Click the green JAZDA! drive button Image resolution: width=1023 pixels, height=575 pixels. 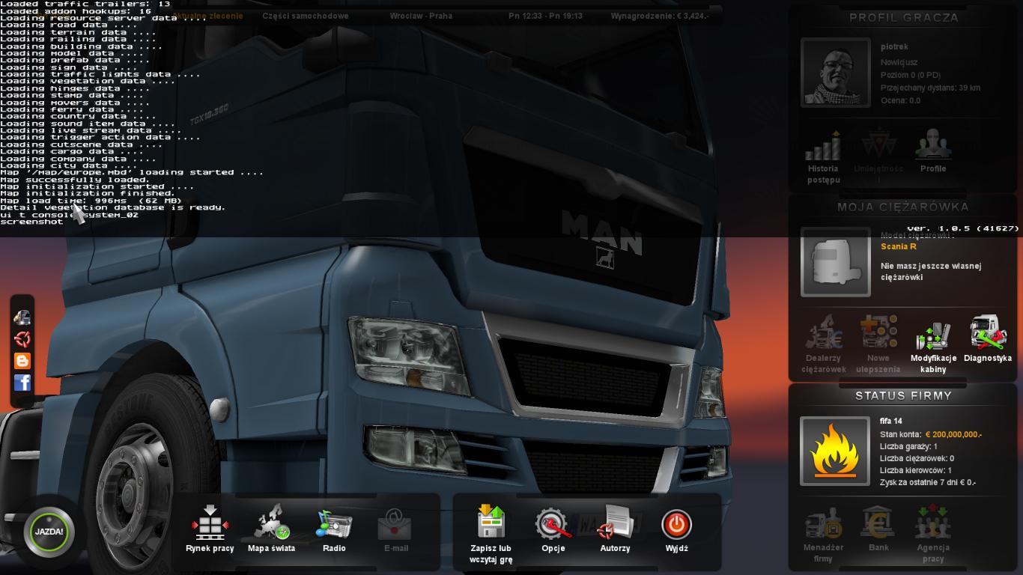pyautogui.click(x=49, y=532)
